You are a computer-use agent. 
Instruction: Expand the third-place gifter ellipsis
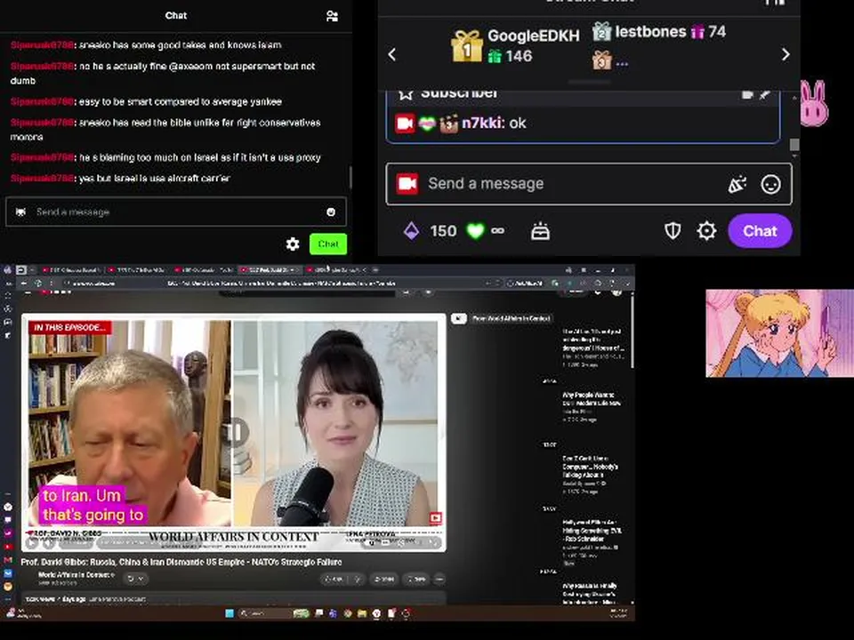[x=622, y=64]
